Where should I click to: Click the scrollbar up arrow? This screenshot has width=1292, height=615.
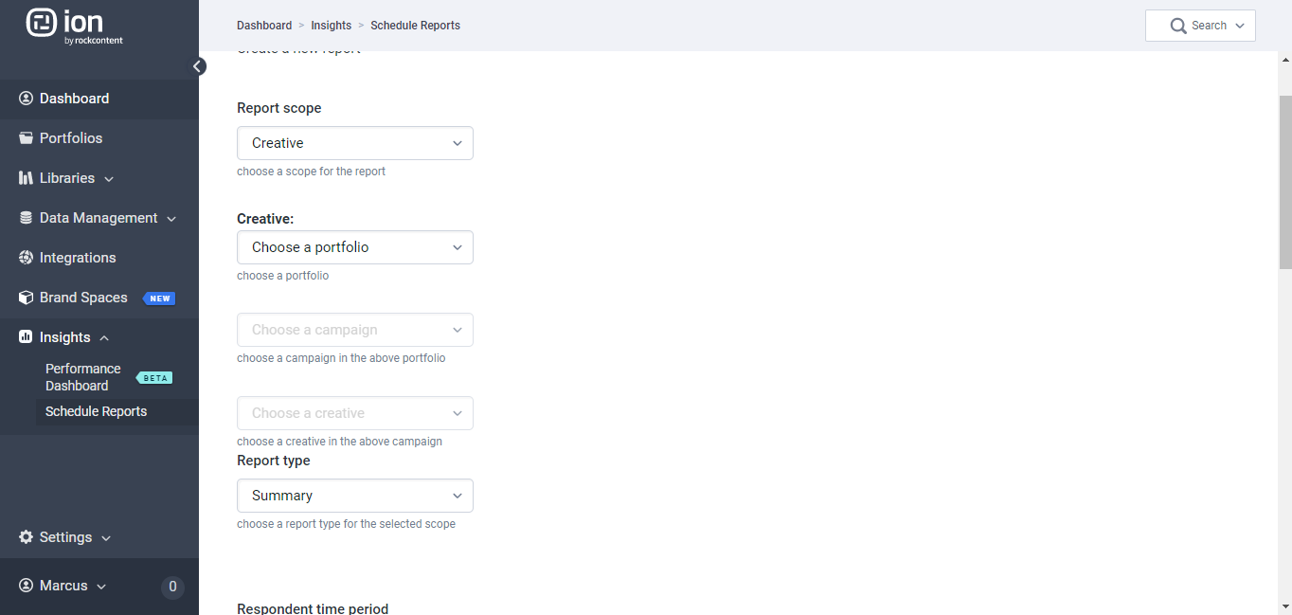point(1285,59)
